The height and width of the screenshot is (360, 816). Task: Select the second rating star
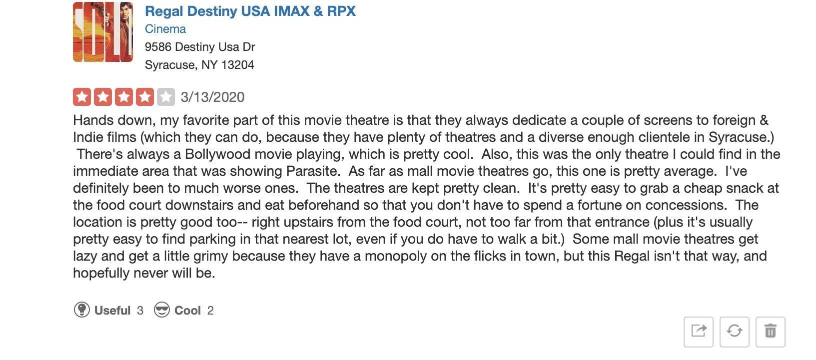103,97
